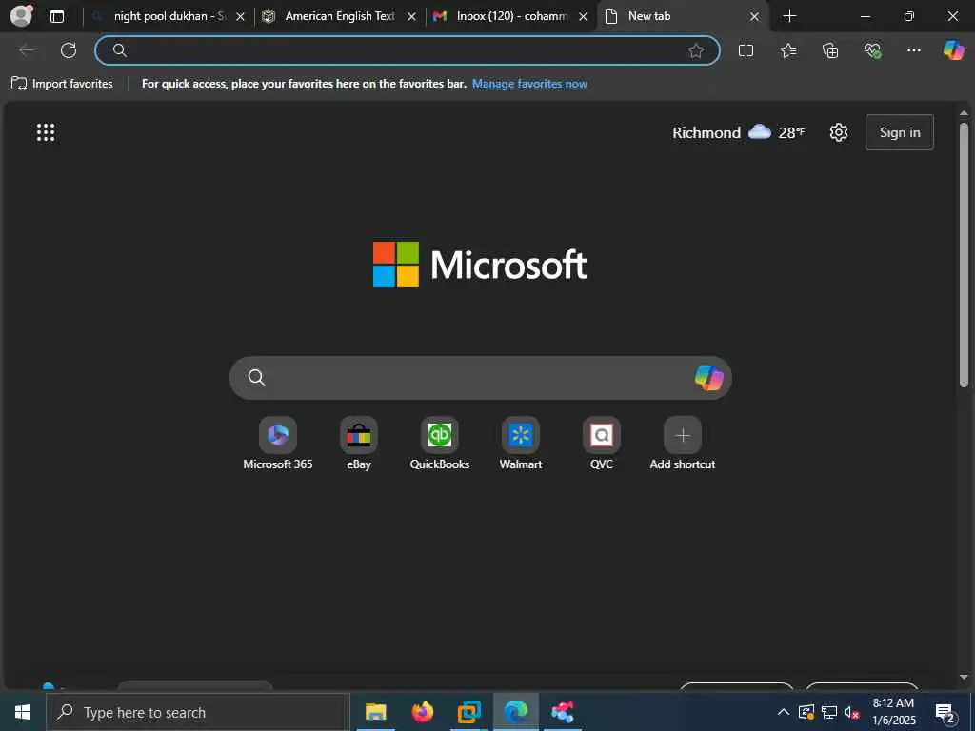Open the Favorites list icon
This screenshot has width=975, height=731.
(x=787, y=50)
